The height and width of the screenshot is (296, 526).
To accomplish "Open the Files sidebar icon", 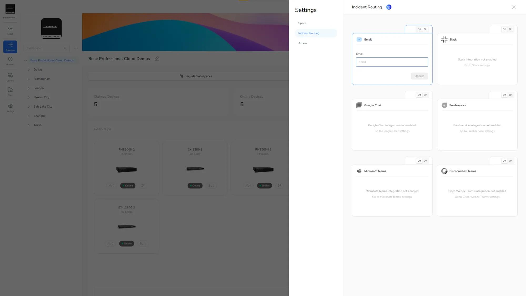I will (10, 92).
